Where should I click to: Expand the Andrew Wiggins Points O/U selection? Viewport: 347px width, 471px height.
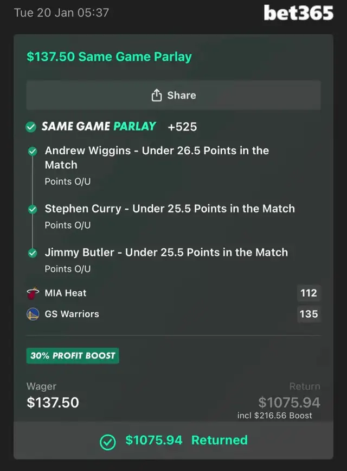coord(67,181)
